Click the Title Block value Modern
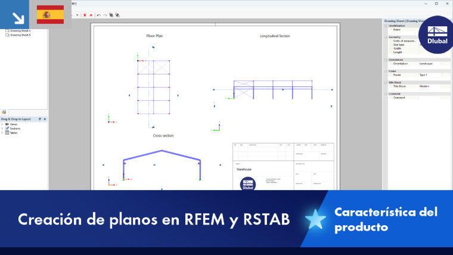The image size is (453, 255). [x=424, y=86]
